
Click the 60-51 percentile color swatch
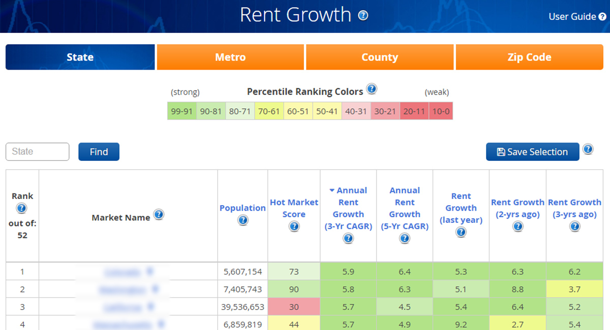(x=297, y=111)
